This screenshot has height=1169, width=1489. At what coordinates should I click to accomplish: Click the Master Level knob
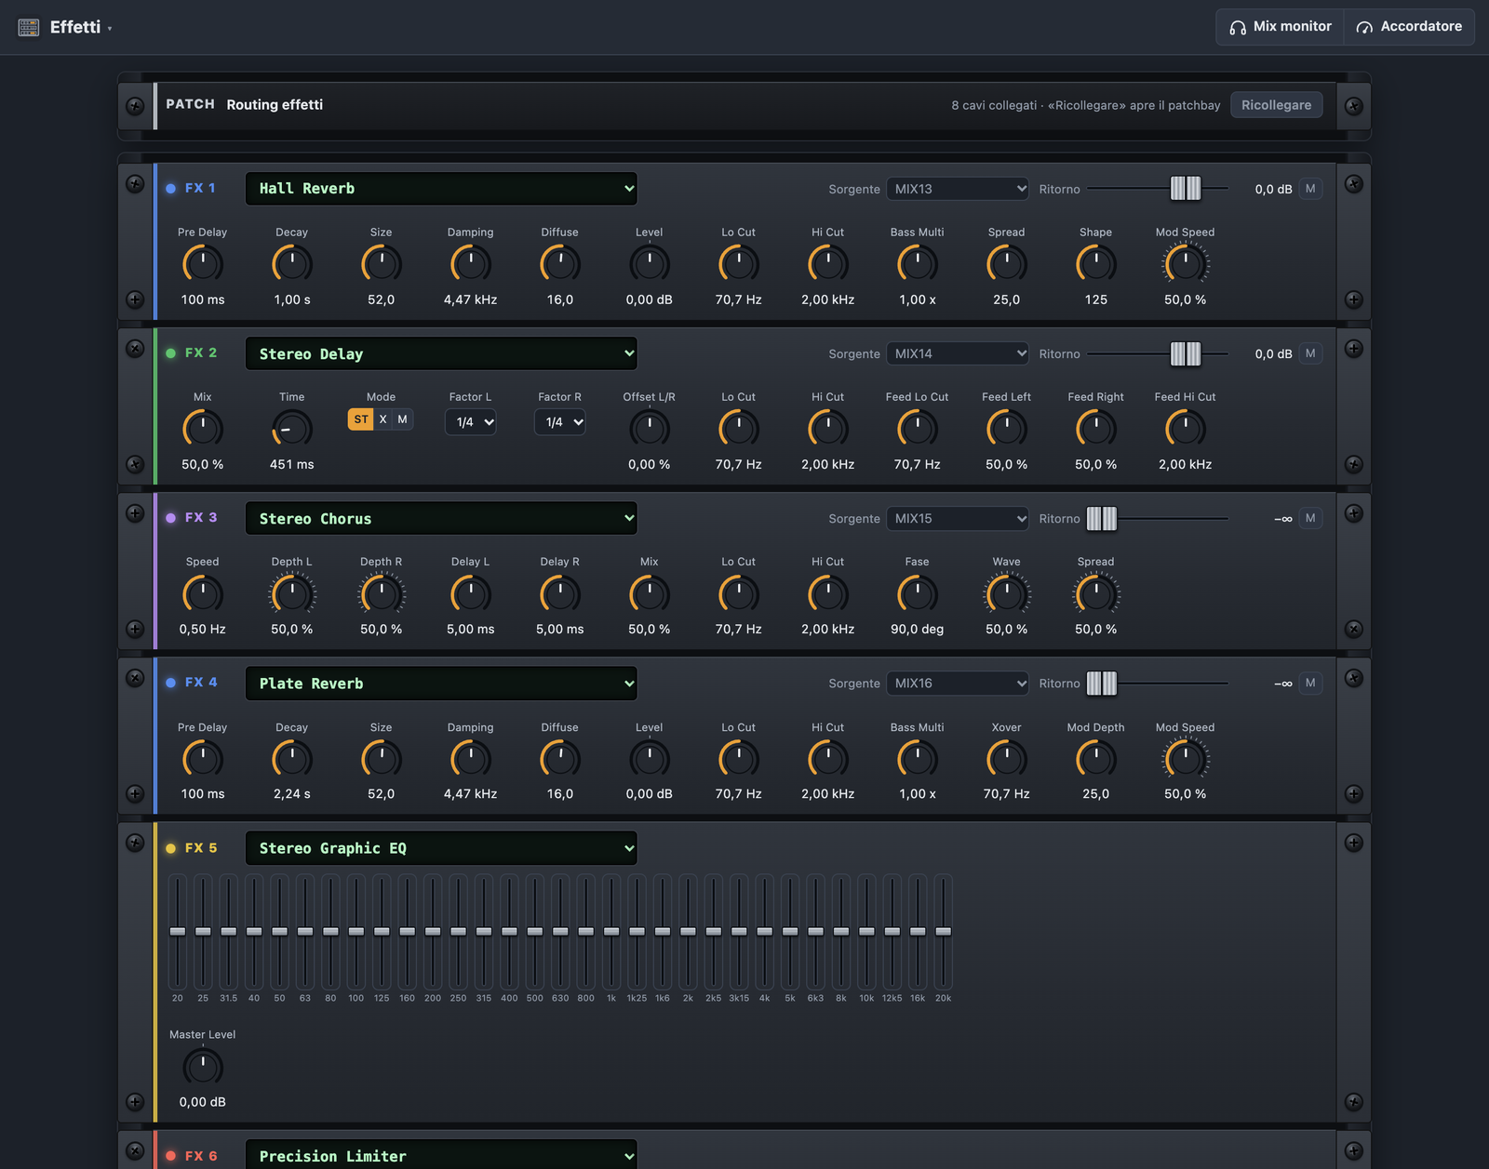click(203, 1067)
